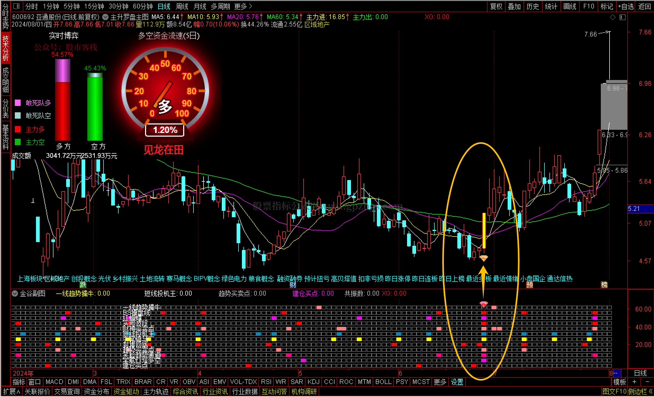654x397 pixels.
Task: Click the 榜 marker on chart bottom
Action: point(604,285)
